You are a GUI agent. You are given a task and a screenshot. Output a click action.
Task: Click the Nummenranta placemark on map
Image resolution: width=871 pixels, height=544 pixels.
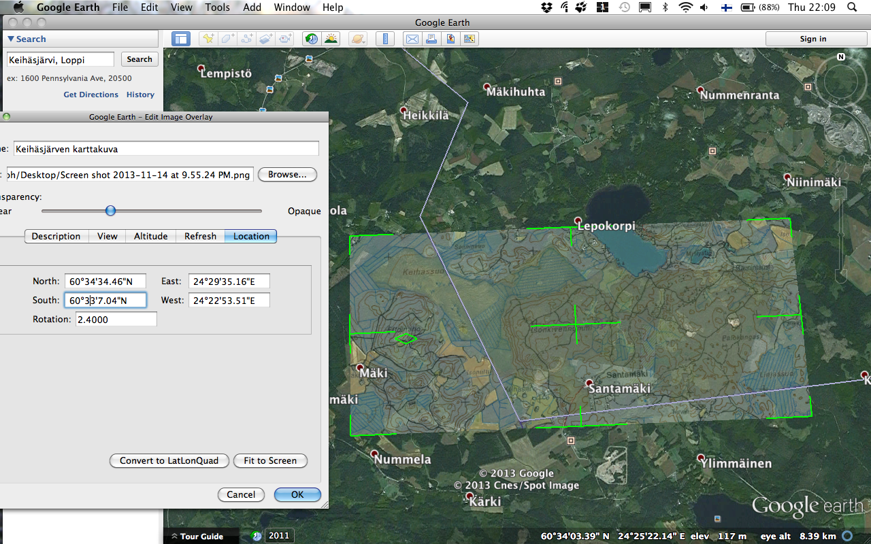coord(700,90)
